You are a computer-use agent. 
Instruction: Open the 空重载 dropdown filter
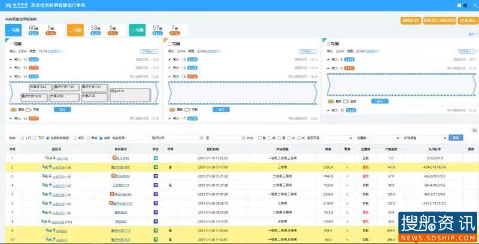[x=386, y=138]
